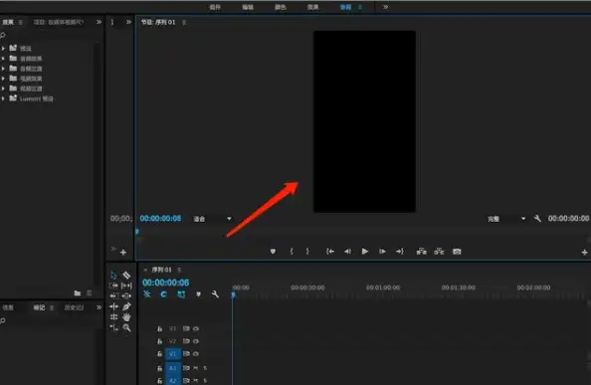This screenshot has width=591, height=385.
Task: Step back one frame
Action: point(347,252)
